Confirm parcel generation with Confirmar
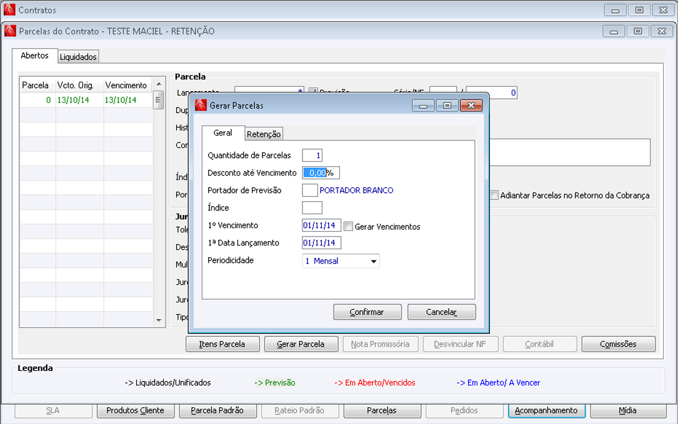The image size is (678, 424). click(x=367, y=312)
